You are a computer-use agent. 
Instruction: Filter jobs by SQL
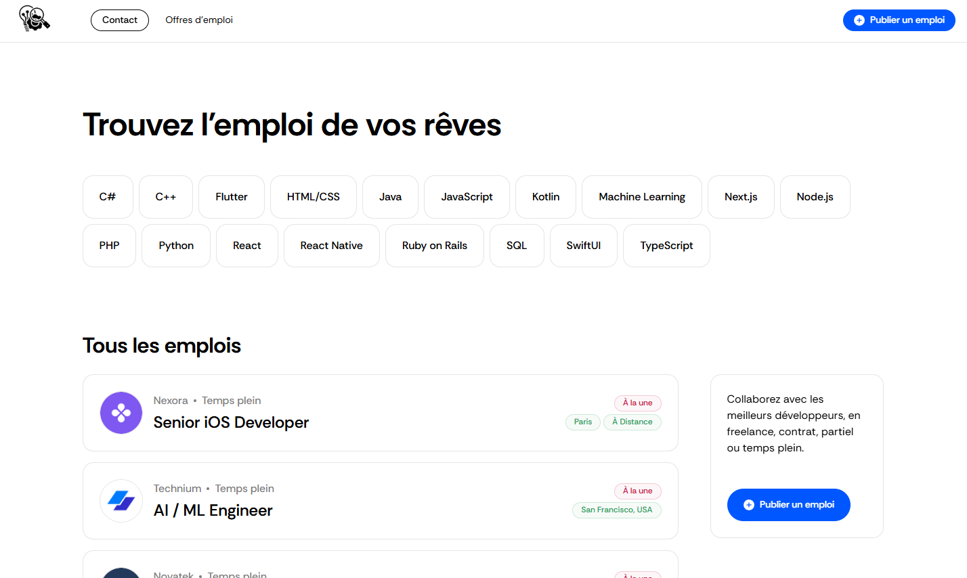pyautogui.click(x=517, y=246)
